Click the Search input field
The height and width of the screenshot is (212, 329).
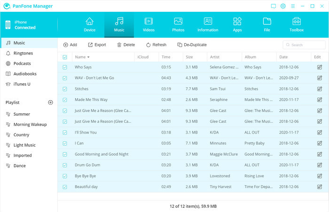point(304,45)
